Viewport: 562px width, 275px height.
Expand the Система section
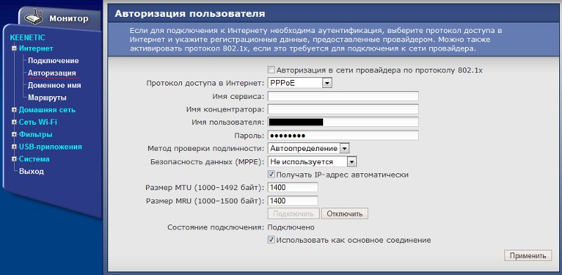14,159
